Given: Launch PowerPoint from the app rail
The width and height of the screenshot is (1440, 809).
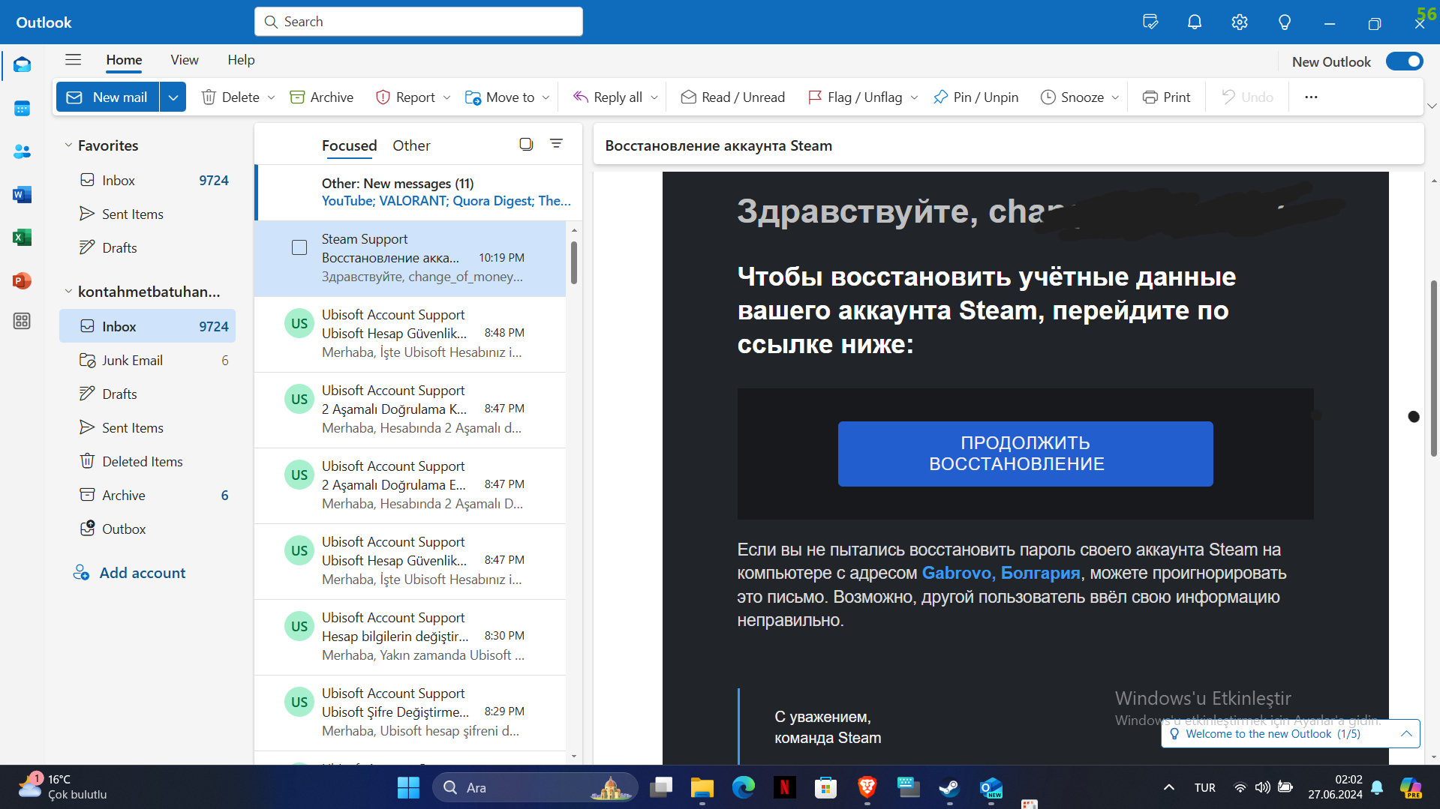Looking at the screenshot, I should [22, 280].
